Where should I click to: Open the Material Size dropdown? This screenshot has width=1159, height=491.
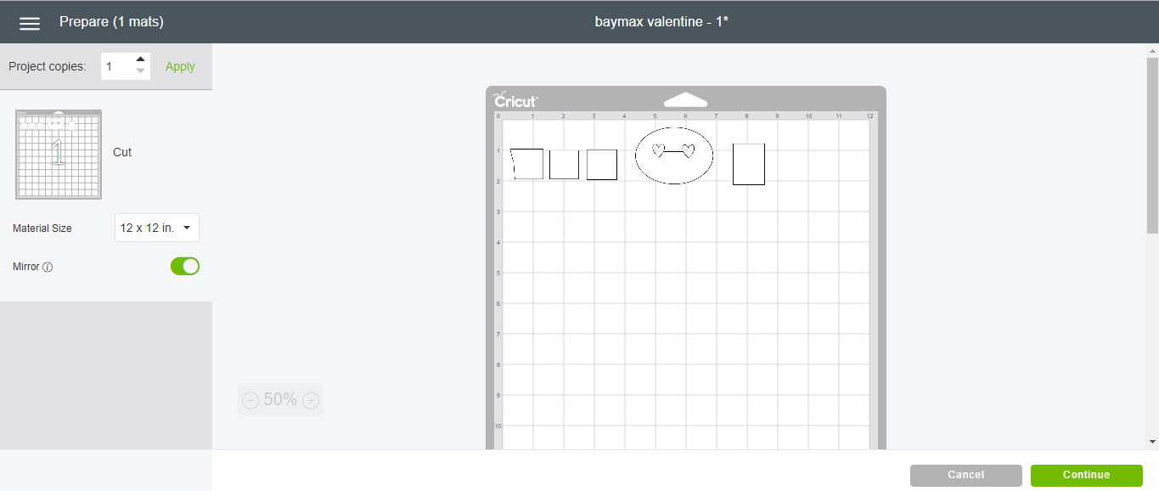point(157,228)
